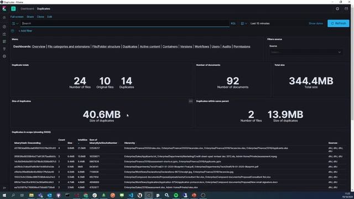Viewport: 354px width, 199px height.
Task: Open Windows Start menu
Action: coord(4,195)
